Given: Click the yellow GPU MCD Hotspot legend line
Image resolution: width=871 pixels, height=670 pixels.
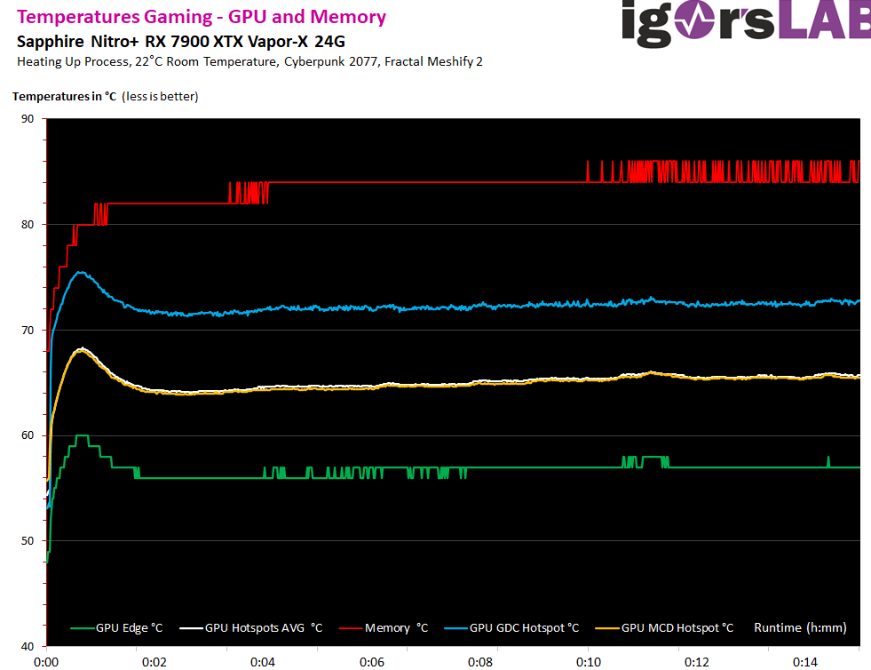Looking at the screenshot, I should pyautogui.click(x=607, y=628).
